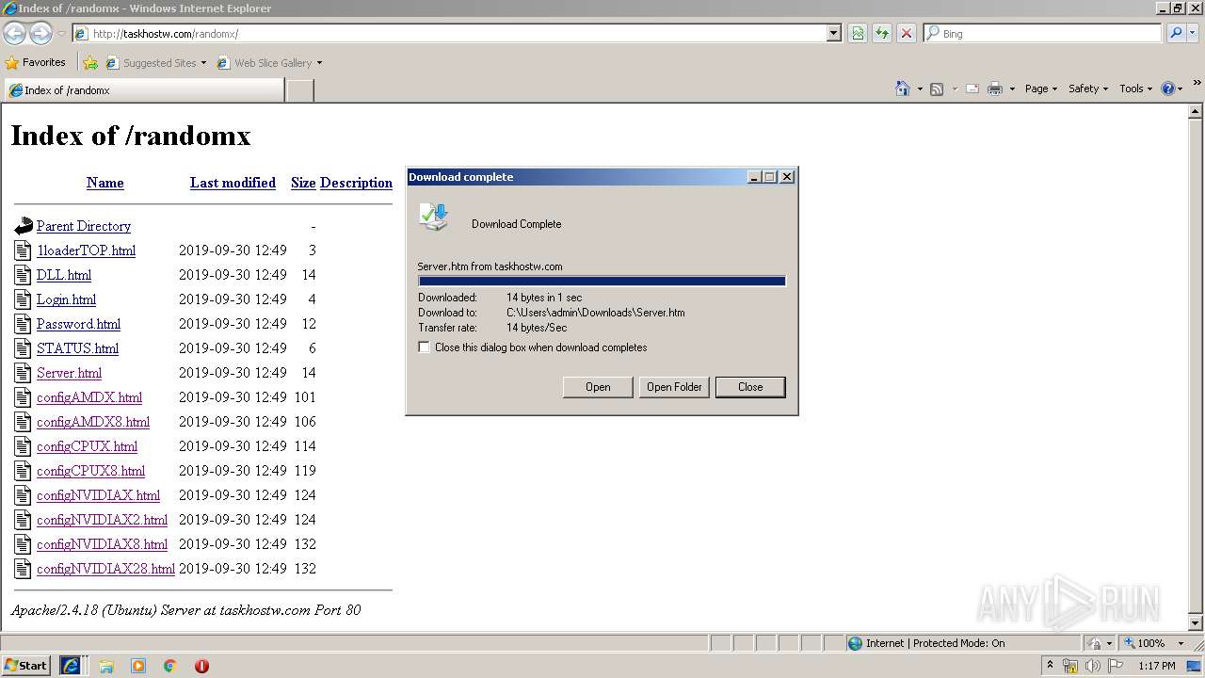Click the Refresh page icon

pos(882,33)
